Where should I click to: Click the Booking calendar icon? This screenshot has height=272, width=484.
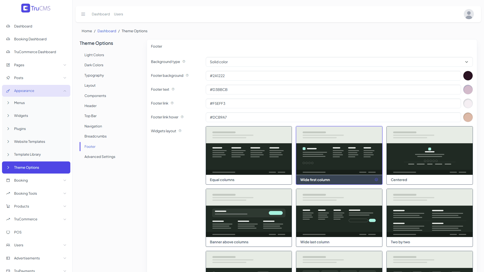pos(8,180)
